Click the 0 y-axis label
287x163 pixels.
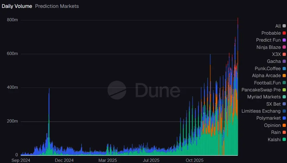pyautogui.click(x=17, y=155)
